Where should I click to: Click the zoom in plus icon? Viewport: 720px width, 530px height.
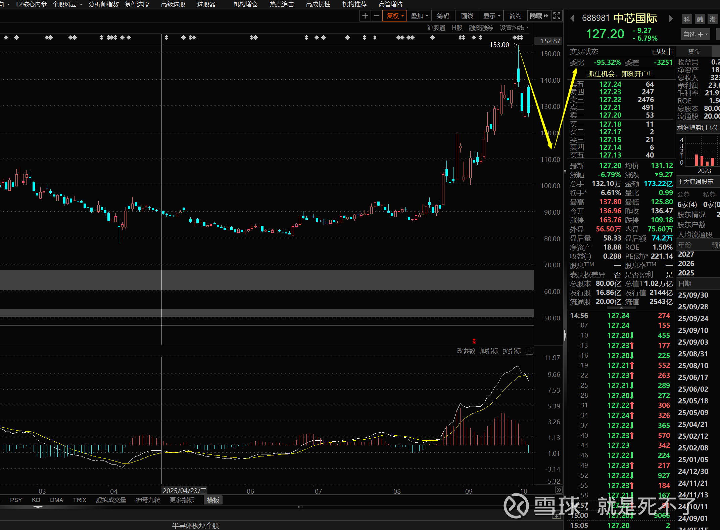click(365, 16)
